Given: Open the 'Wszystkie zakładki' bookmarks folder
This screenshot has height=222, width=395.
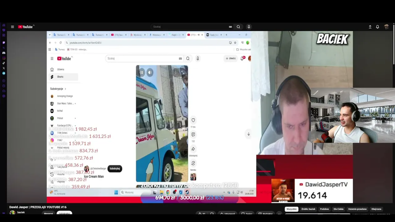Looking at the screenshot, I should [x=243, y=49].
